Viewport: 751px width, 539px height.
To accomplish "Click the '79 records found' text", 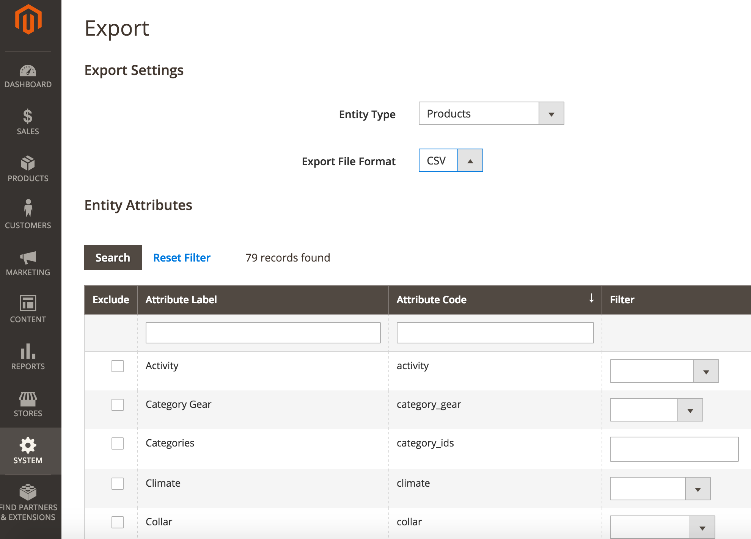I will click(288, 258).
